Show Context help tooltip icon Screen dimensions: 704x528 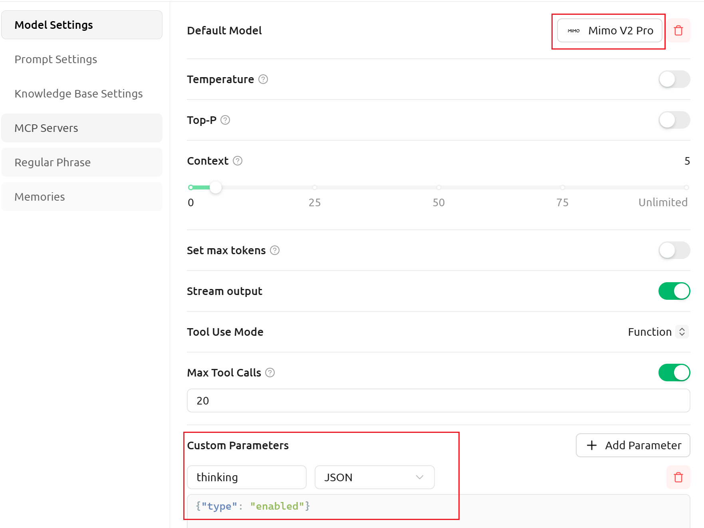(x=238, y=161)
